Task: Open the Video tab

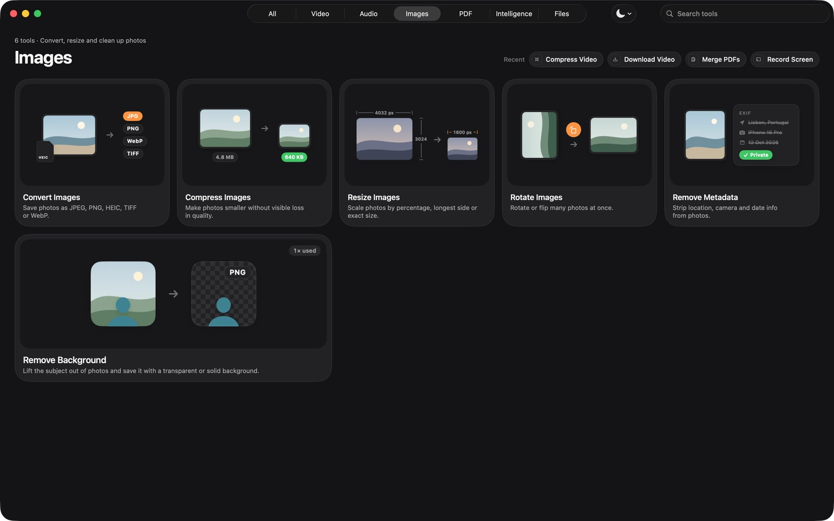Action: coord(320,14)
